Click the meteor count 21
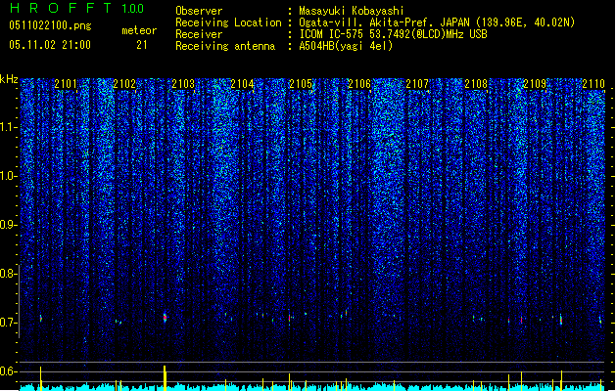 pyautogui.click(x=142, y=45)
